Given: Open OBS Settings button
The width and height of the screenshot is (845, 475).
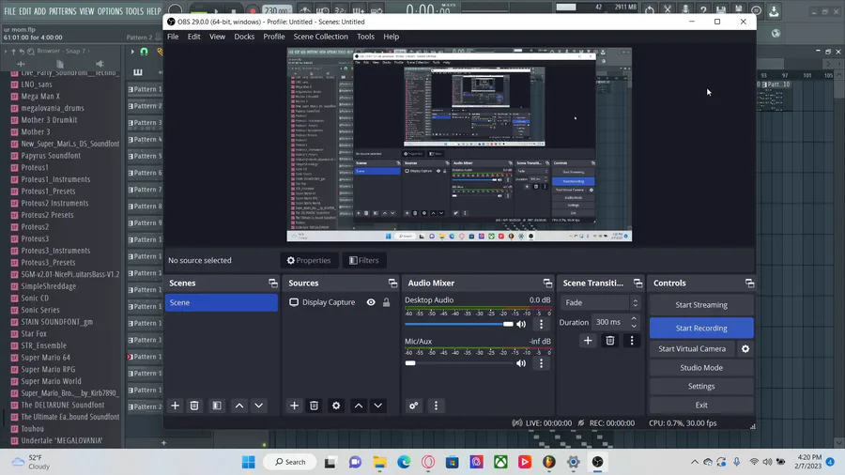Looking at the screenshot, I should point(701,386).
